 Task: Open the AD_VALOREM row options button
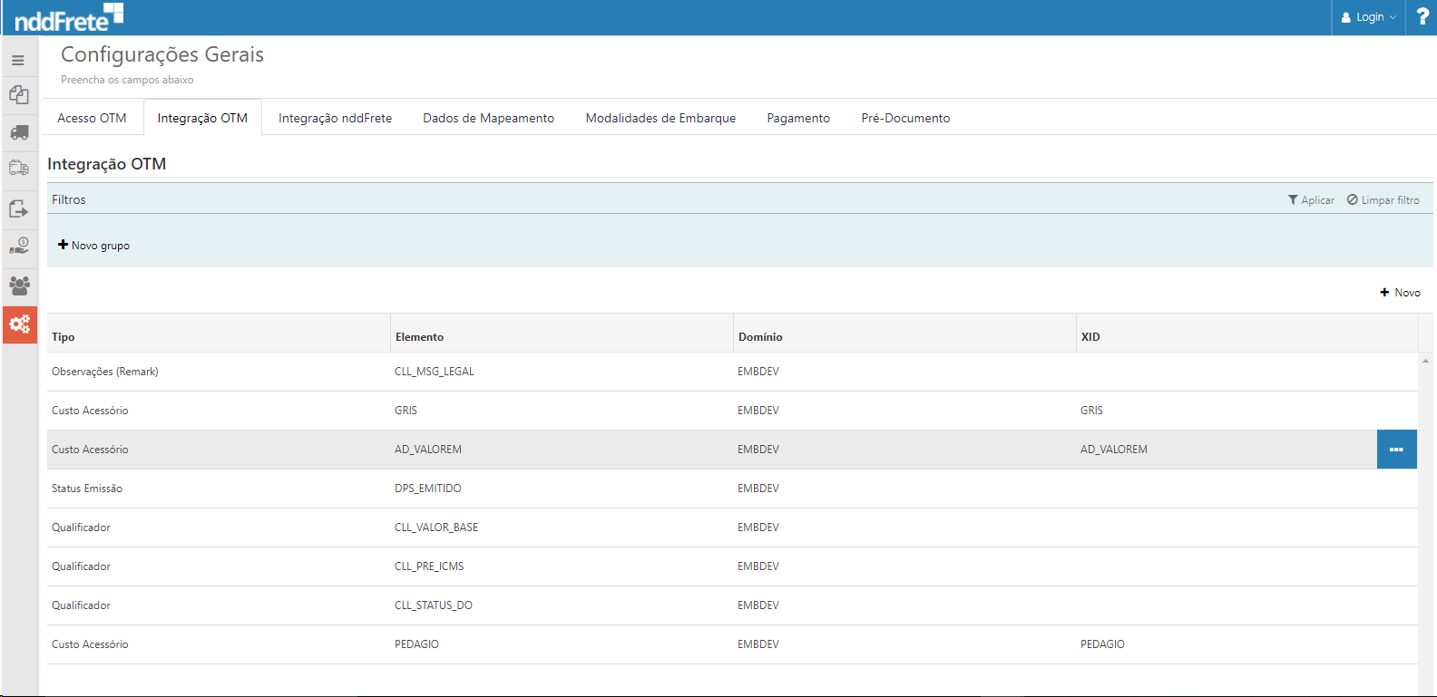tap(1396, 450)
